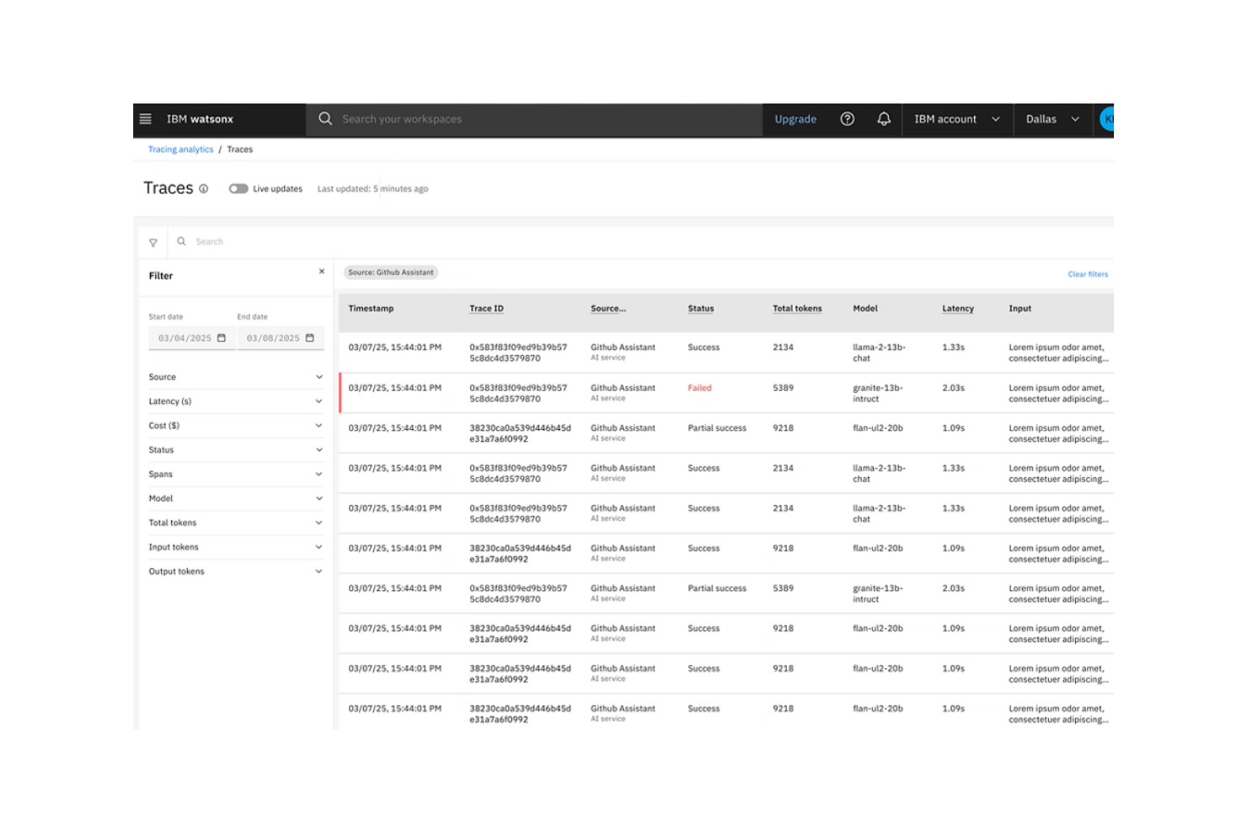Open the filter icon above the Filter panel
The image size is (1247, 832).
[153, 242]
